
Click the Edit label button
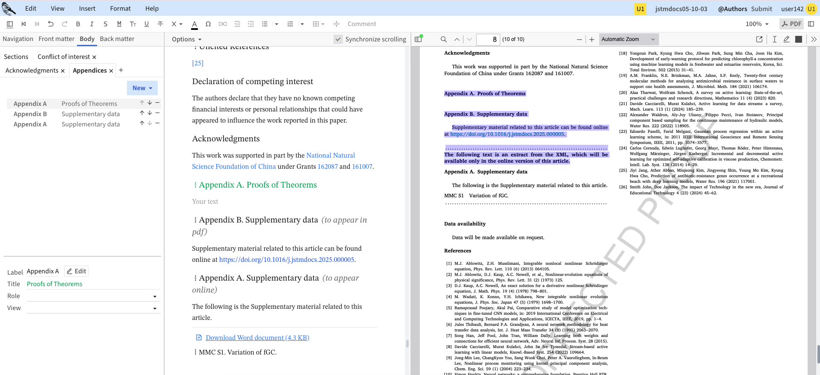tap(77, 271)
